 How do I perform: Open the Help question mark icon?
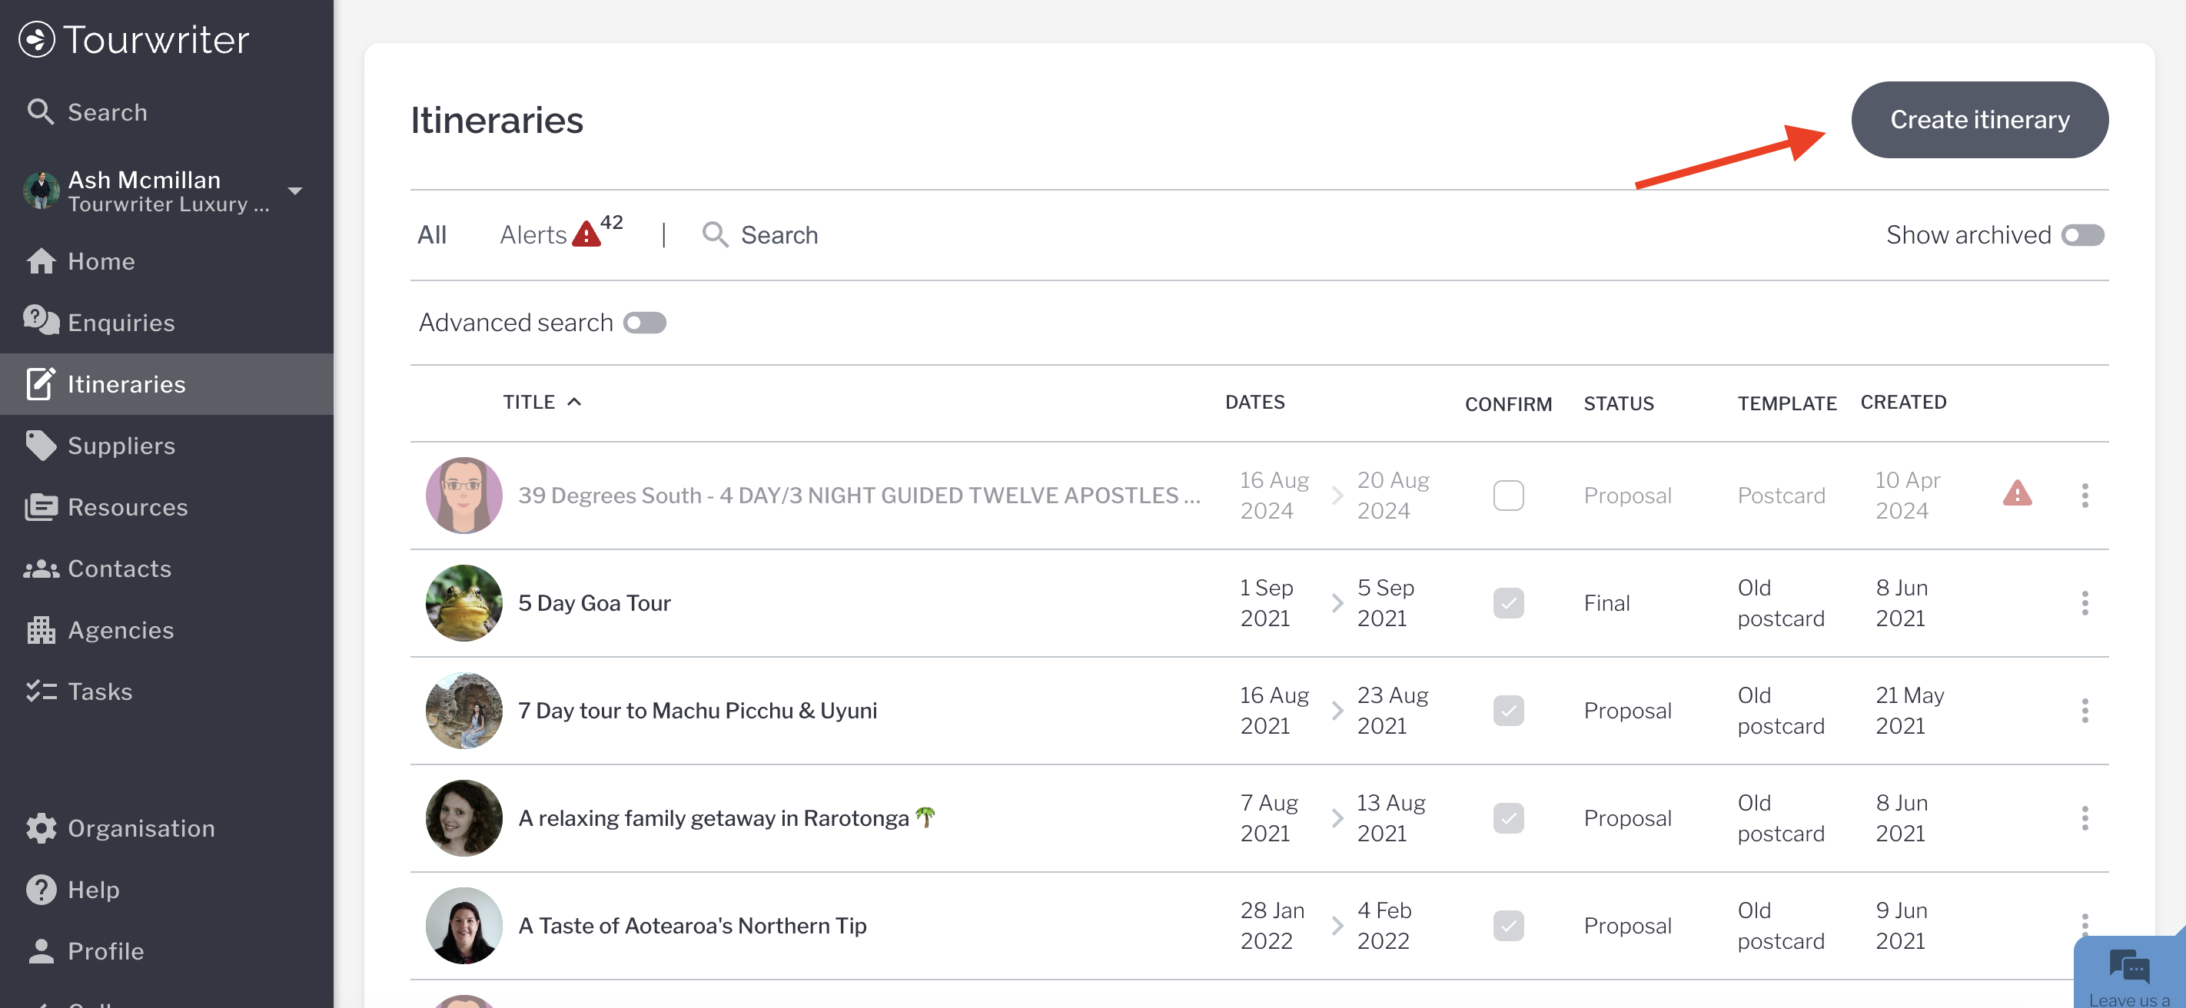pos(40,889)
